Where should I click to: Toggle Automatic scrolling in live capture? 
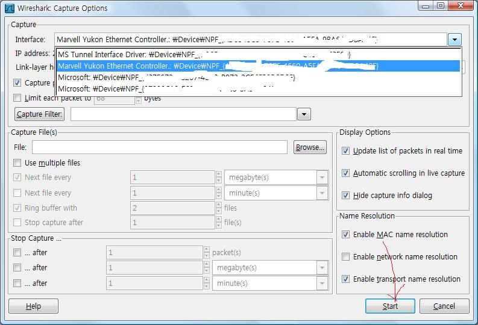tap(345, 173)
